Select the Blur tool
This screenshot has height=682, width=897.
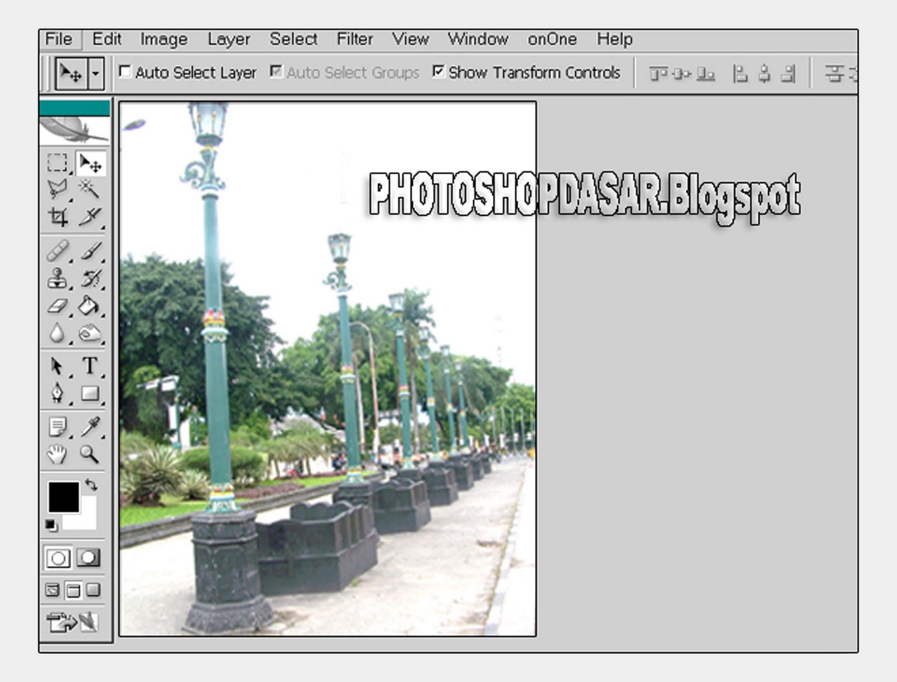(x=57, y=333)
